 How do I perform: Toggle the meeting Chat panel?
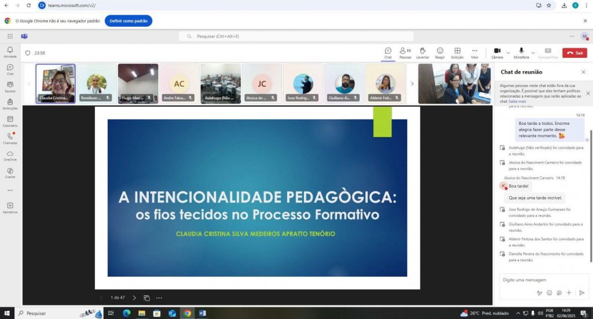coord(388,53)
